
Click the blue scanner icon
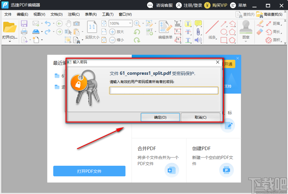point(36,31)
